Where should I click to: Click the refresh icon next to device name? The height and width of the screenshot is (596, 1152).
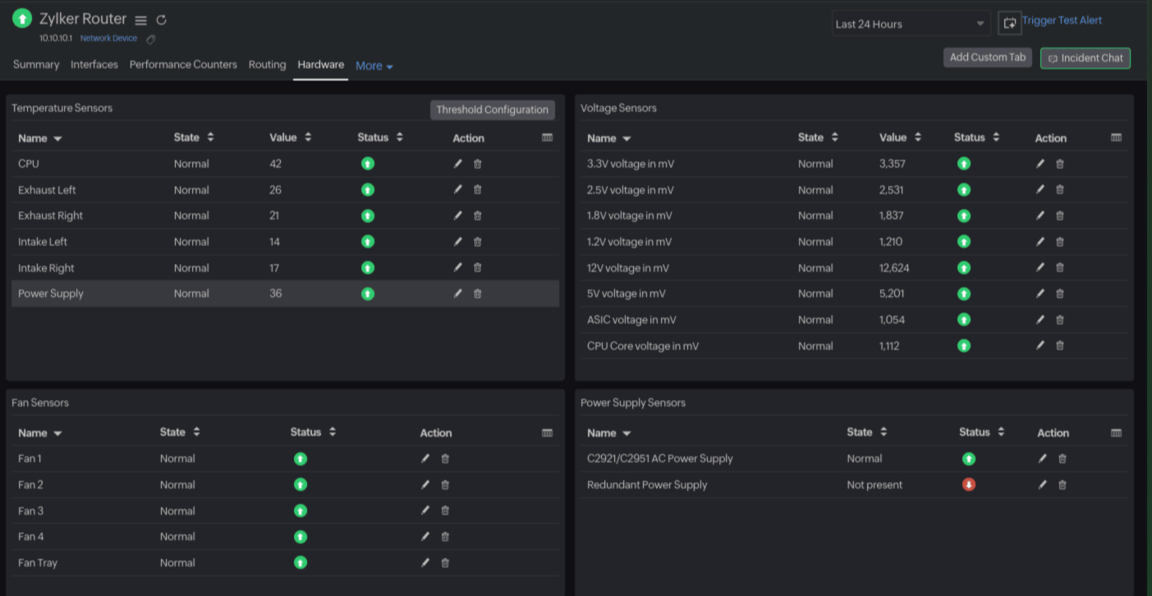pyautogui.click(x=162, y=21)
